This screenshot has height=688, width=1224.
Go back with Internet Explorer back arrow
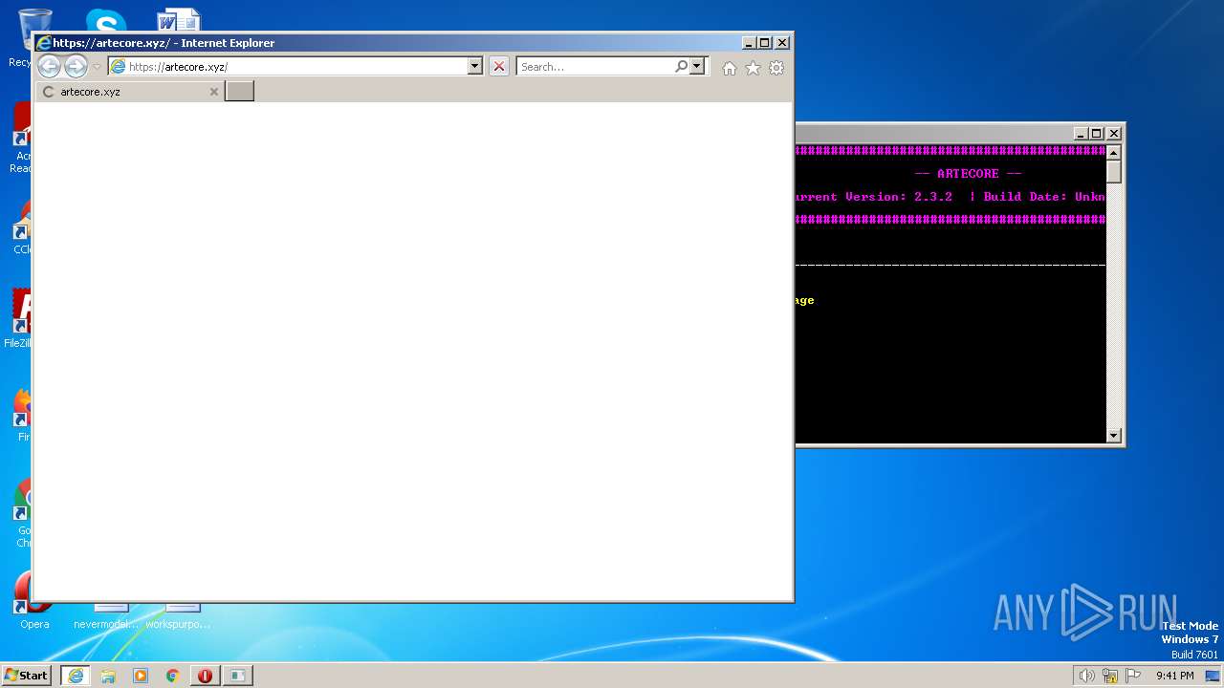(x=49, y=67)
